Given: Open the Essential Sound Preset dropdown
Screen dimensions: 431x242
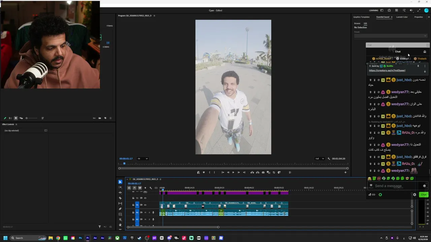Looking at the screenshot, I should (391, 36).
